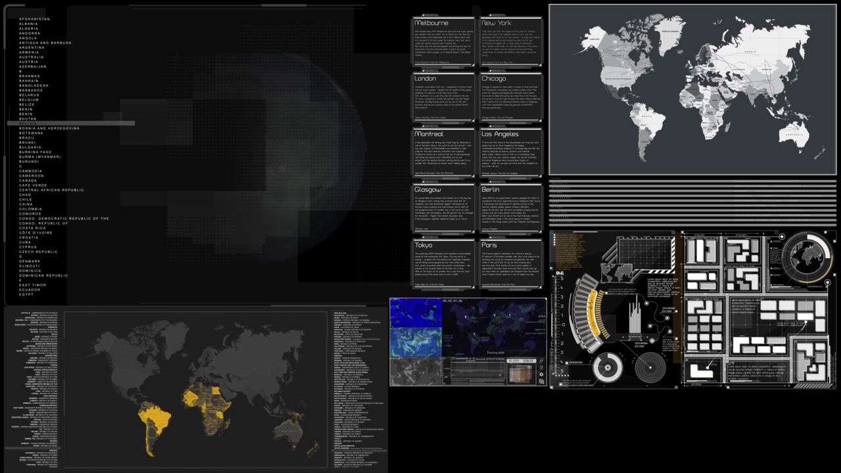Select the Tokyo card heading
The height and width of the screenshot is (473, 841).
click(x=424, y=245)
